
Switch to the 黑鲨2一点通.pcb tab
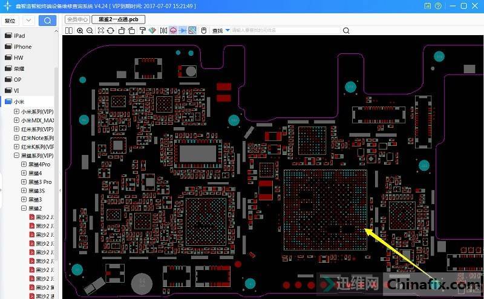[x=119, y=19]
